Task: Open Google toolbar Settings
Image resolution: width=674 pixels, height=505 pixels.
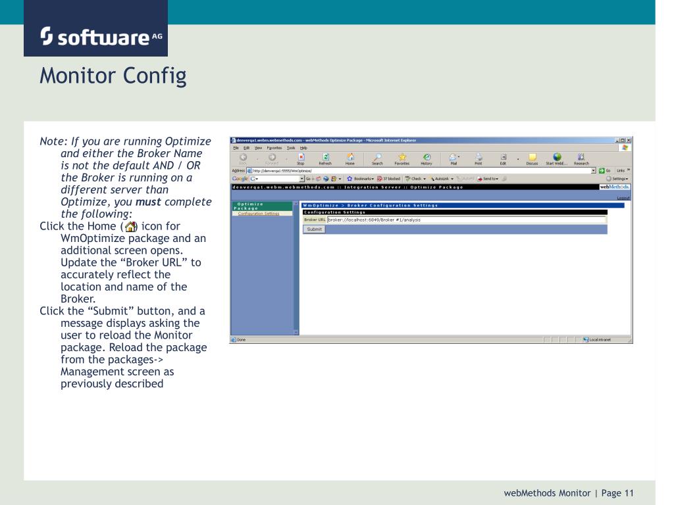Action: pyautogui.click(x=617, y=179)
